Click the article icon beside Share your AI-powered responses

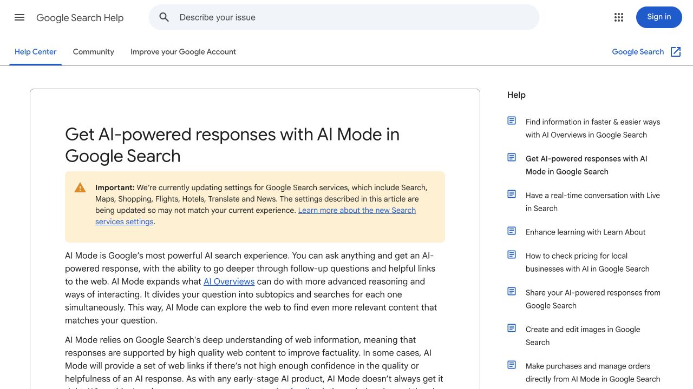(x=512, y=291)
